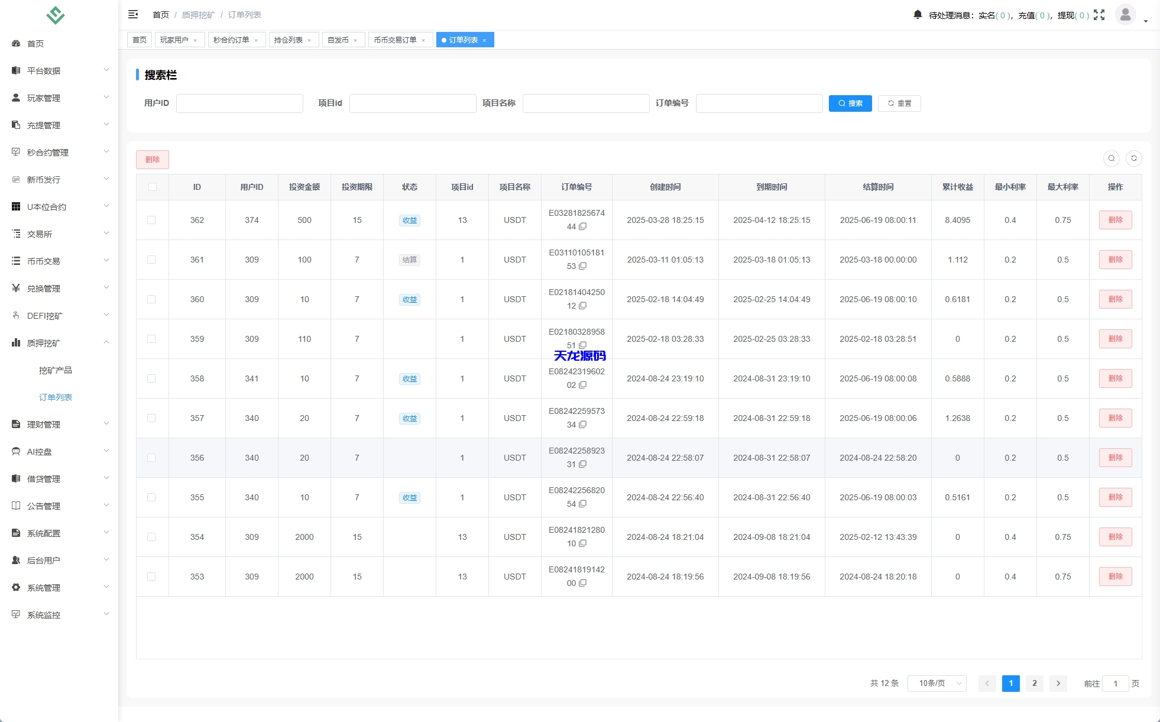The width and height of the screenshot is (1160, 722).
Task: Switch to the 币币交易订单 tab
Action: coord(395,40)
